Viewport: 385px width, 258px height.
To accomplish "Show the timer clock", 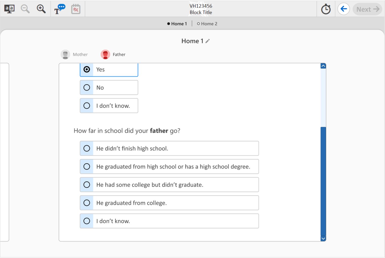I will click(326, 9).
